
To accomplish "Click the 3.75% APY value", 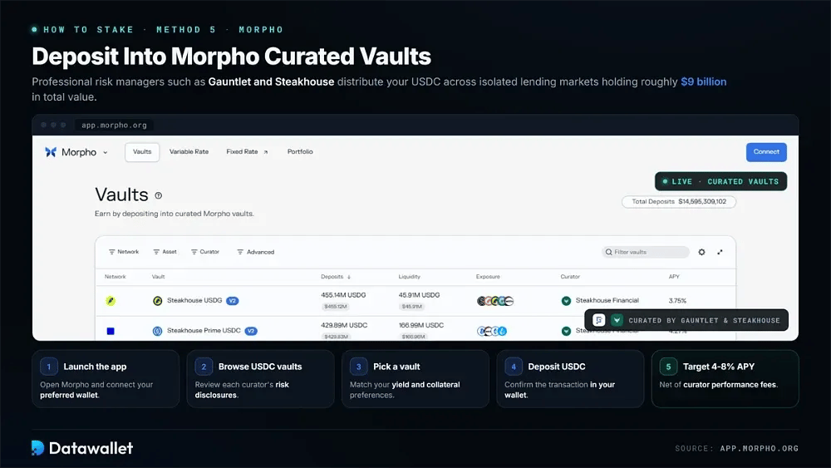I will pyautogui.click(x=677, y=301).
